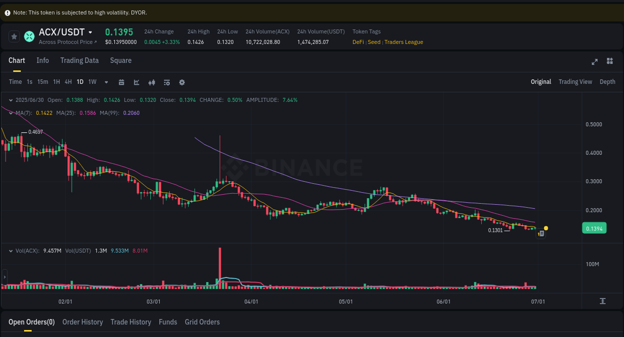
Task: Expand the chart to fullscreen view
Action: (x=595, y=61)
